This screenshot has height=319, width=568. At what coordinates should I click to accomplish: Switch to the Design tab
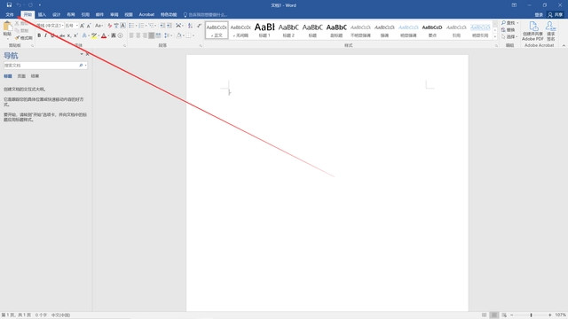click(56, 14)
